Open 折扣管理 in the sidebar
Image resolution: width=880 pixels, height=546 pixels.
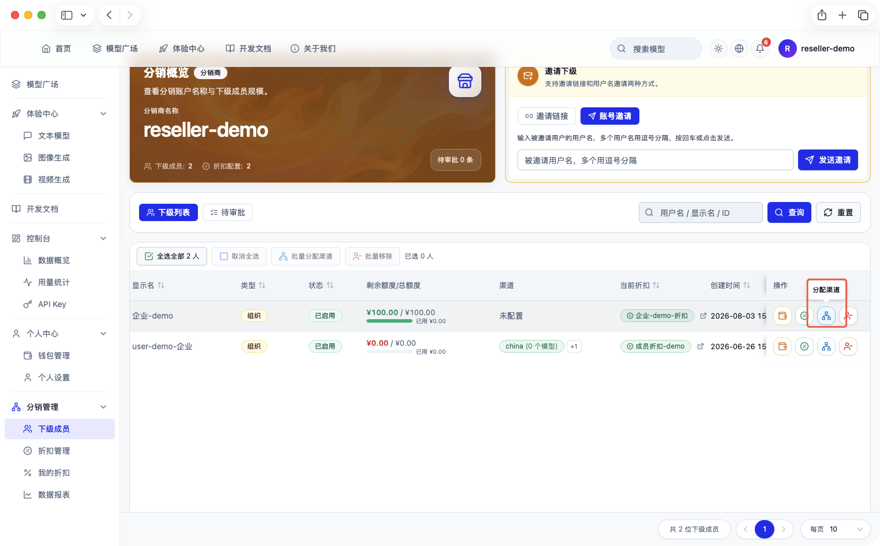tap(59, 451)
